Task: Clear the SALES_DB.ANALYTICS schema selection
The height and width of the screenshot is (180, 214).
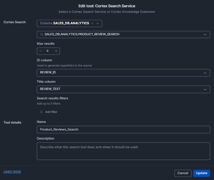Action: [92, 24]
